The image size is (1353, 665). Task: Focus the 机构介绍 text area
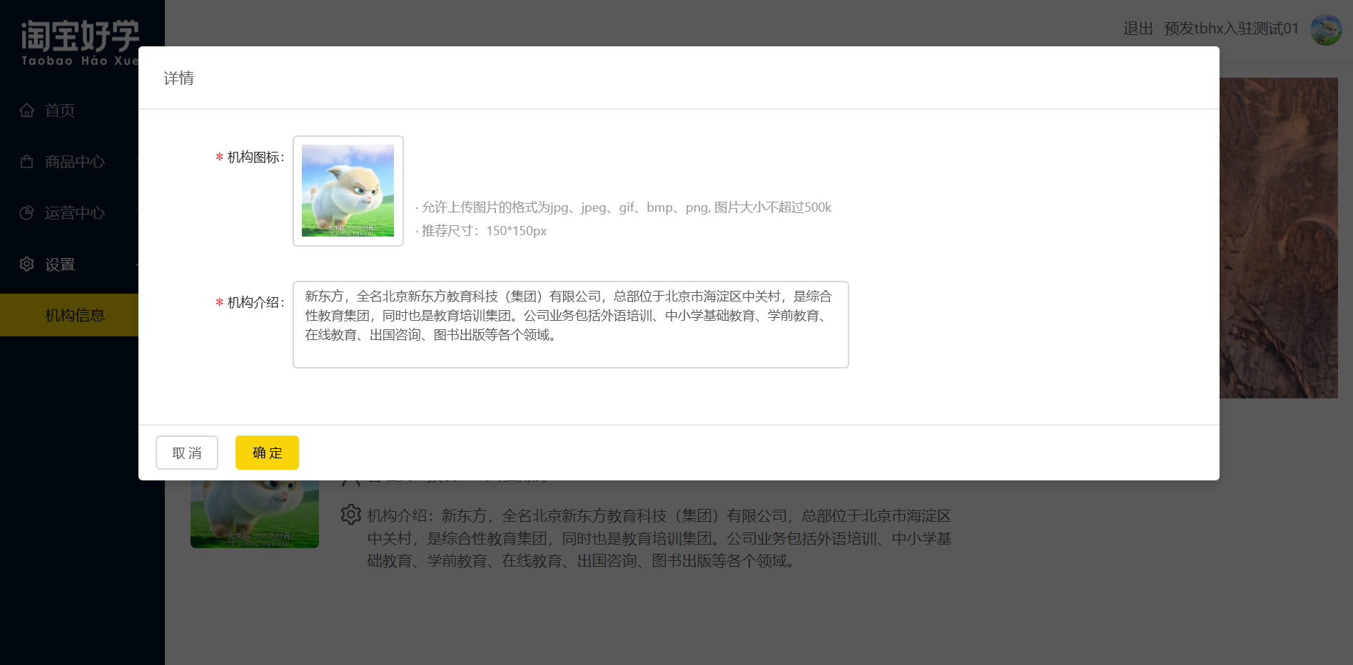click(571, 324)
